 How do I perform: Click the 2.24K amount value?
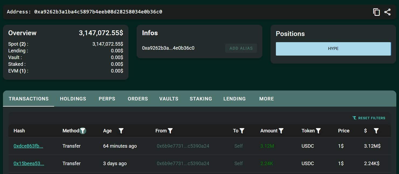267,164
